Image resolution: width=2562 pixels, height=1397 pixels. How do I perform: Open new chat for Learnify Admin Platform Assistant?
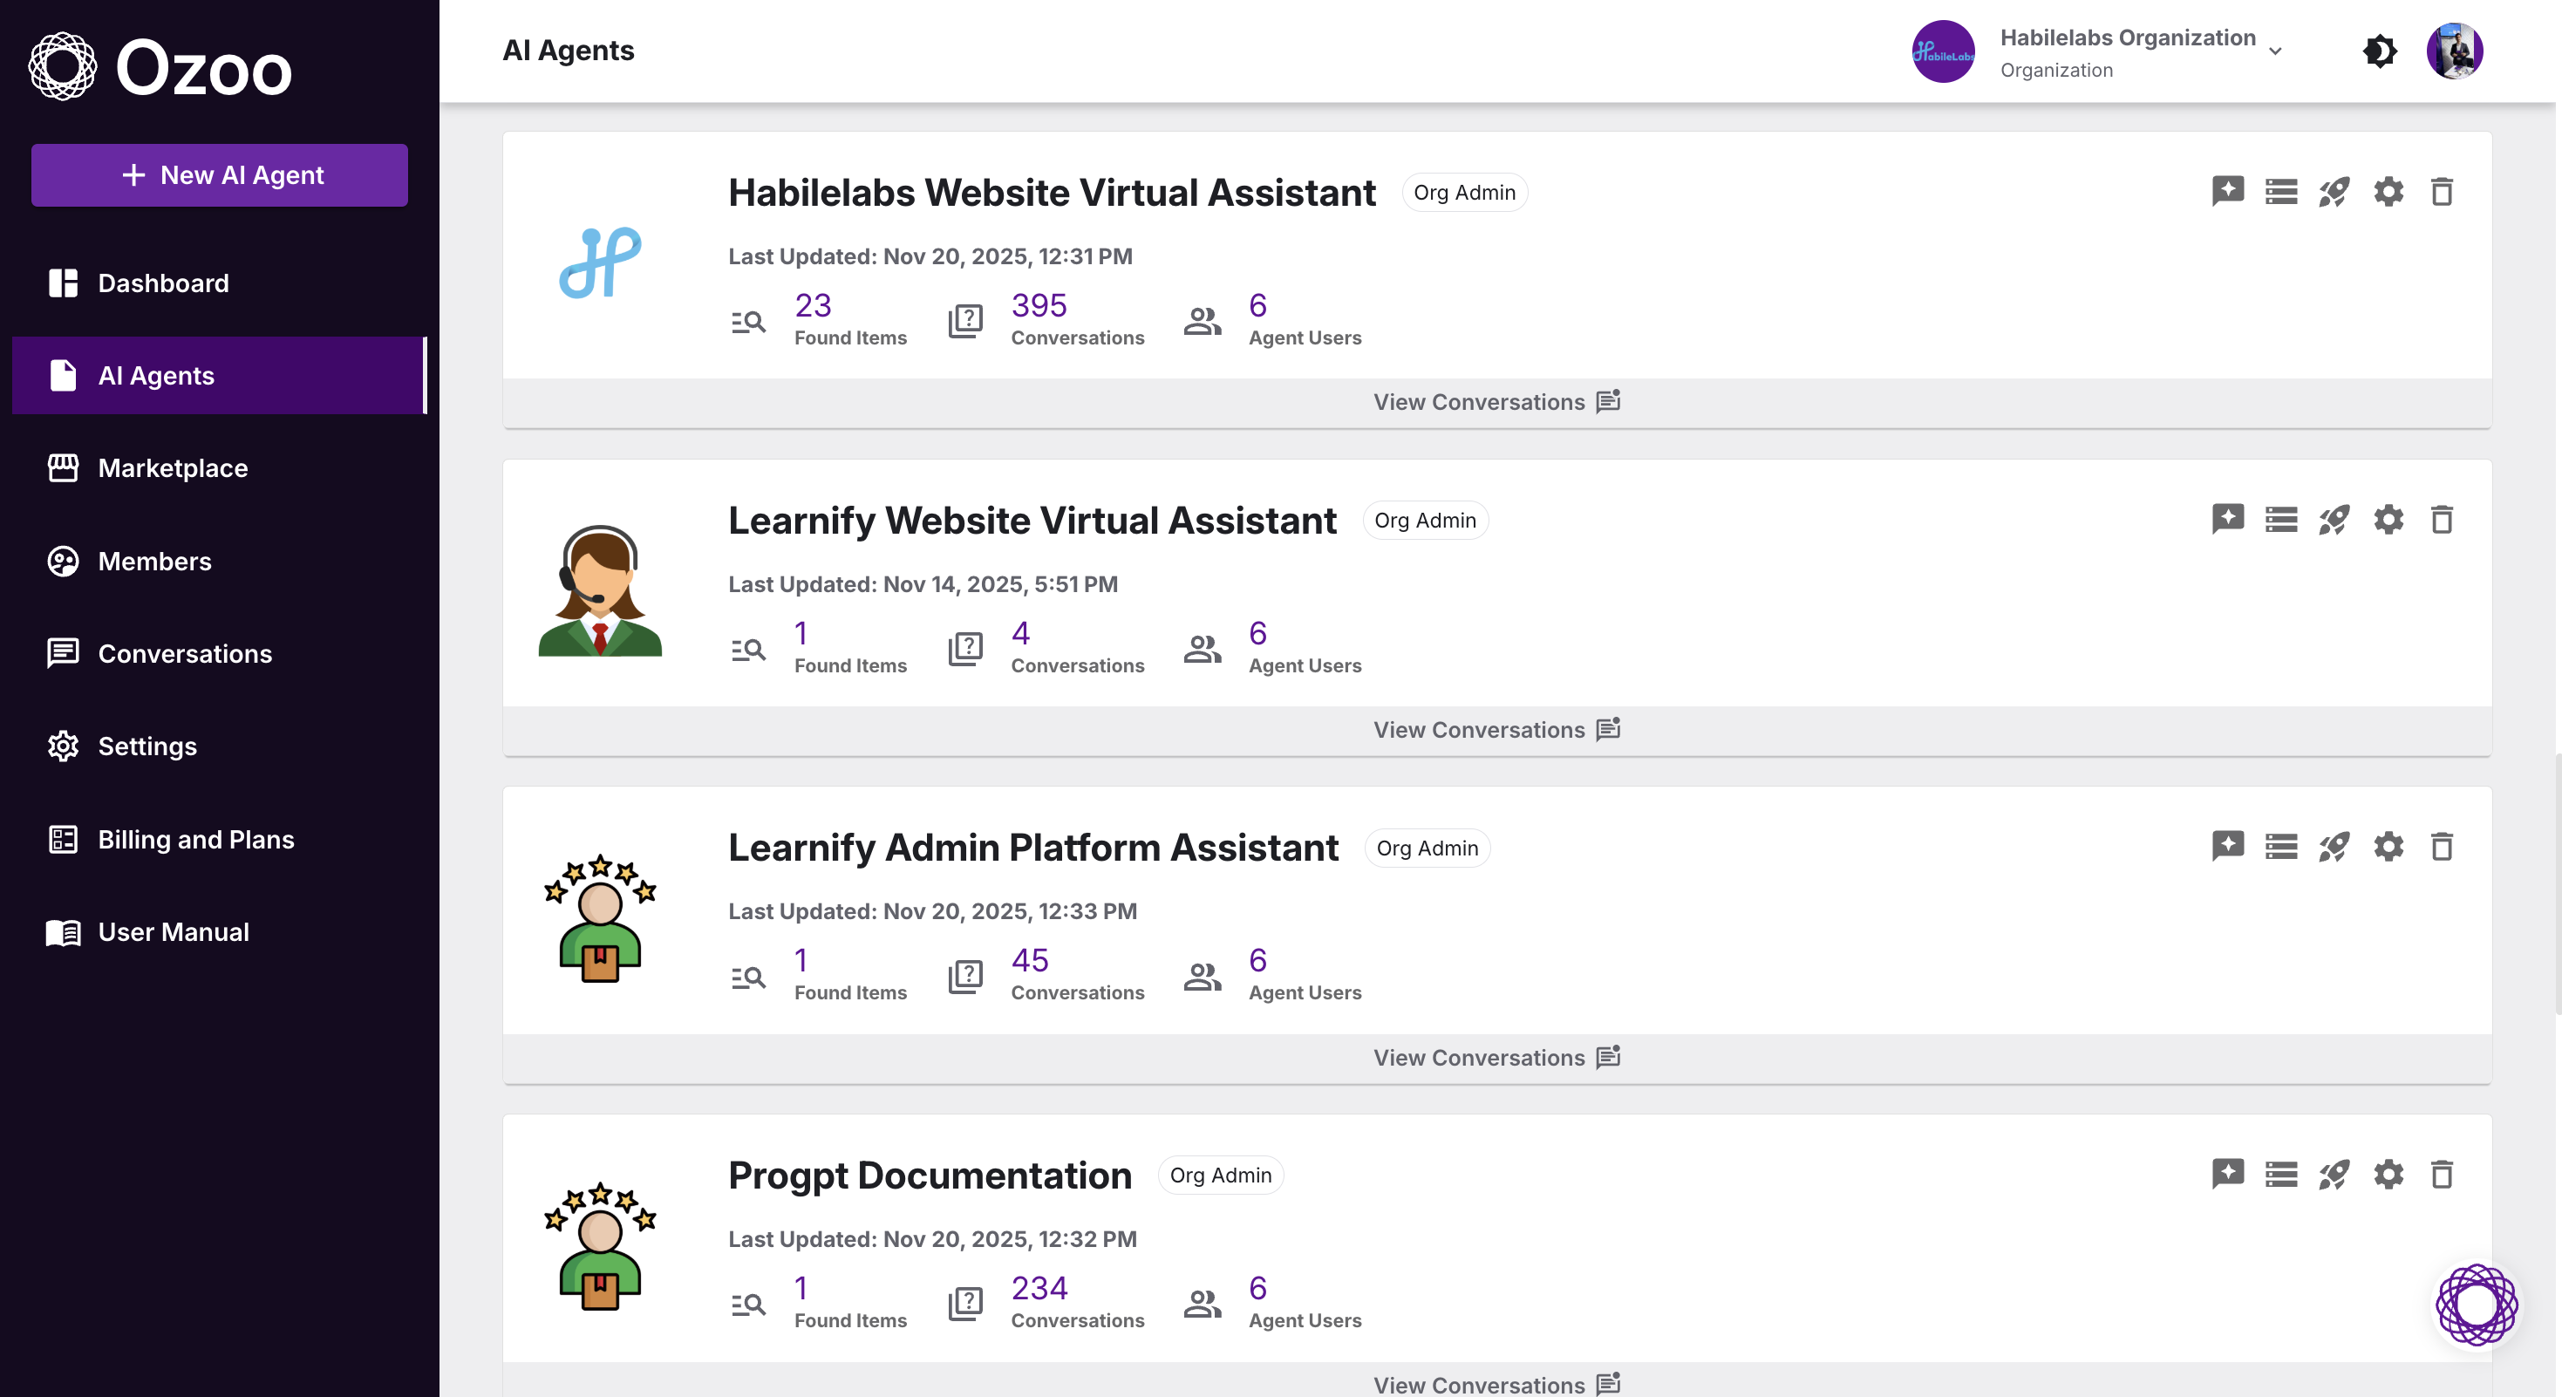2228,846
